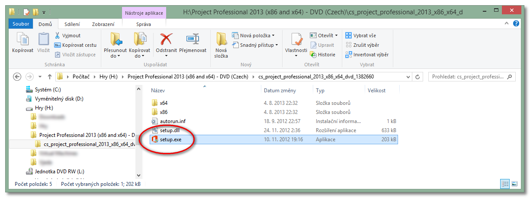Image resolution: width=530 pixels, height=198 pixels.
Task: Switch to the Domů tab
Action: tap(45, 24)
